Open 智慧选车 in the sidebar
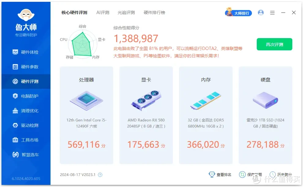Image resolution: width=303 pixels, height=187 pixels. [26, 155]
